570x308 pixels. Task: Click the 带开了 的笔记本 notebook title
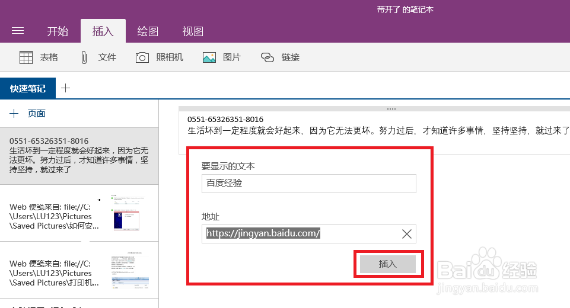405,10
